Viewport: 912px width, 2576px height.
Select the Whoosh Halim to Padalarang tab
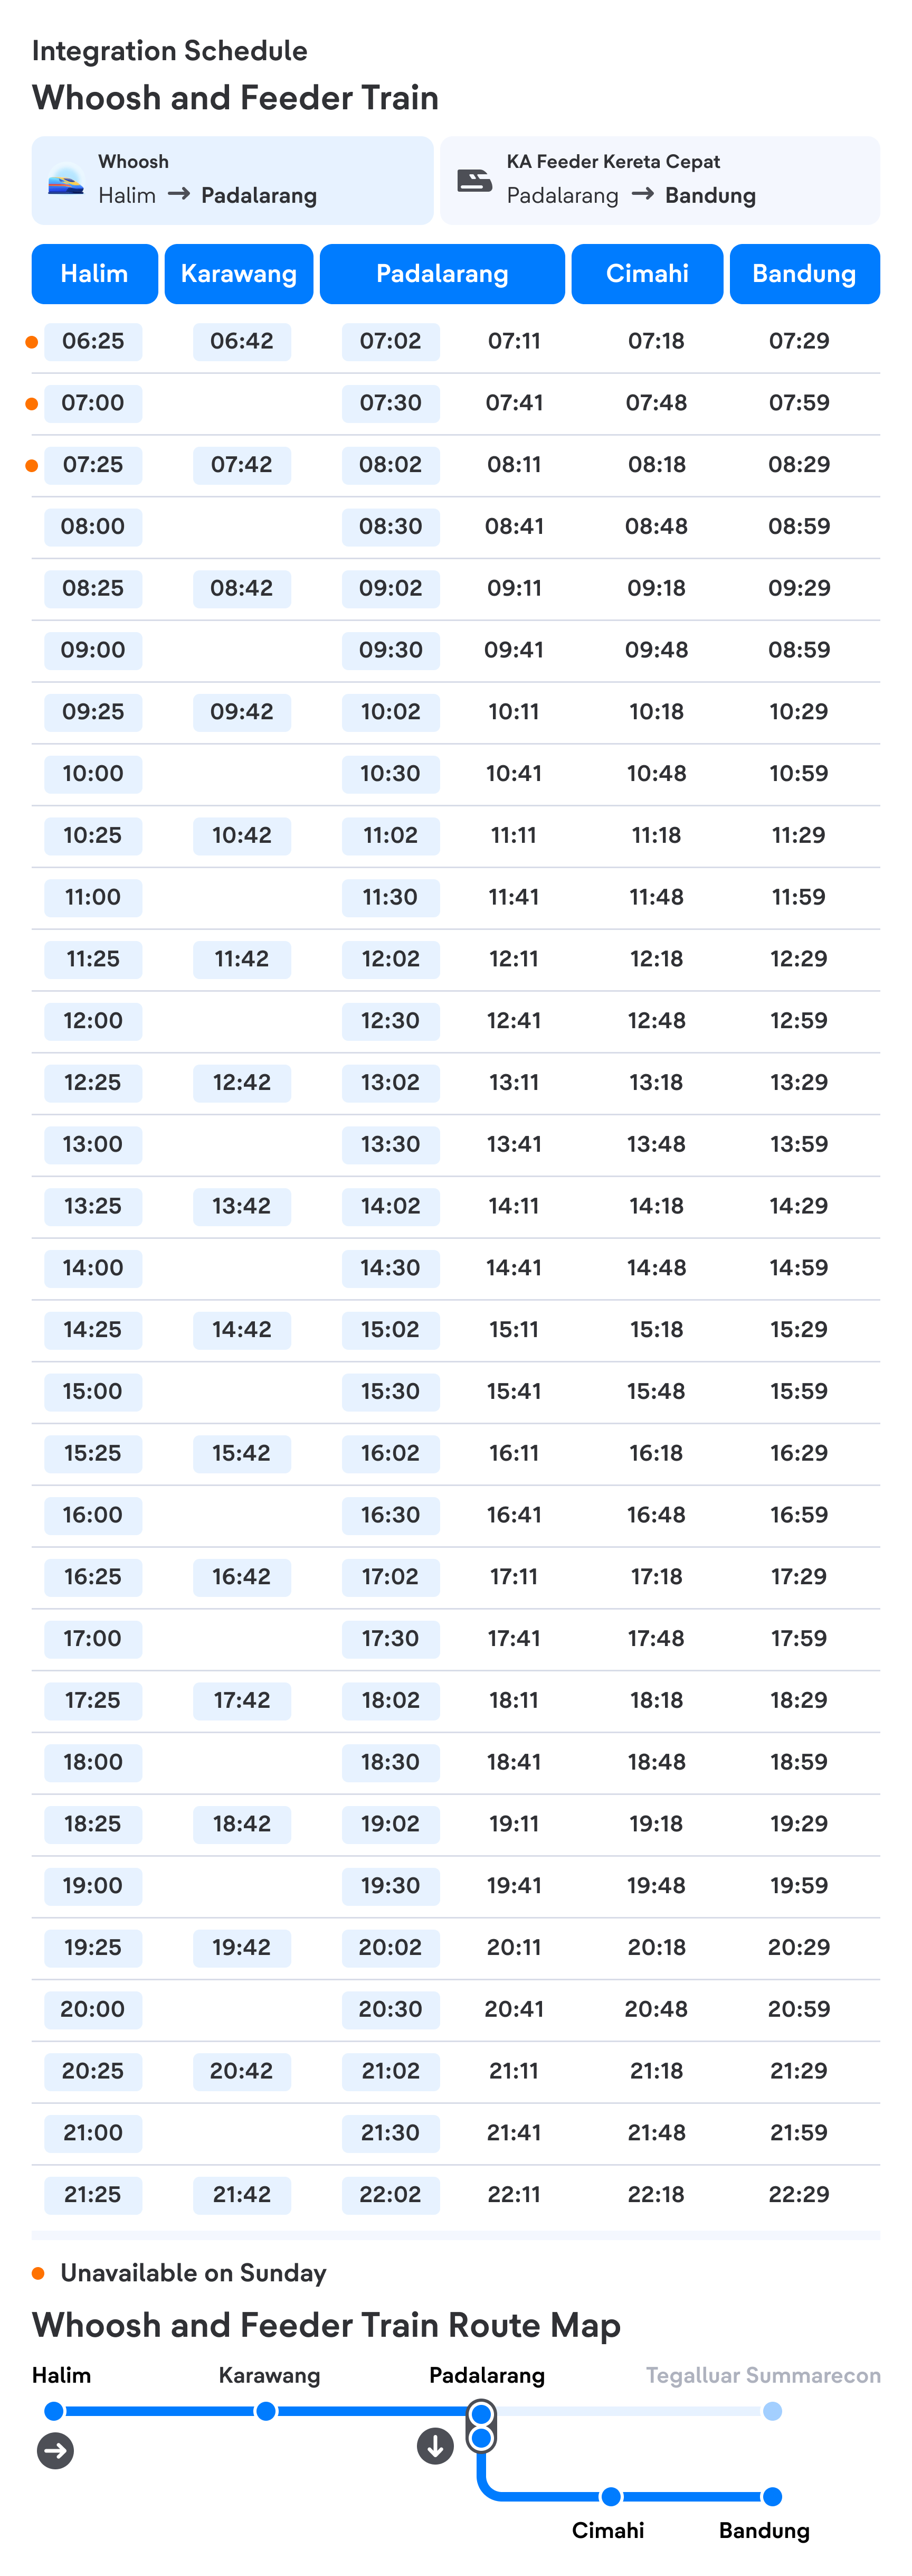[x=233, y=180]
